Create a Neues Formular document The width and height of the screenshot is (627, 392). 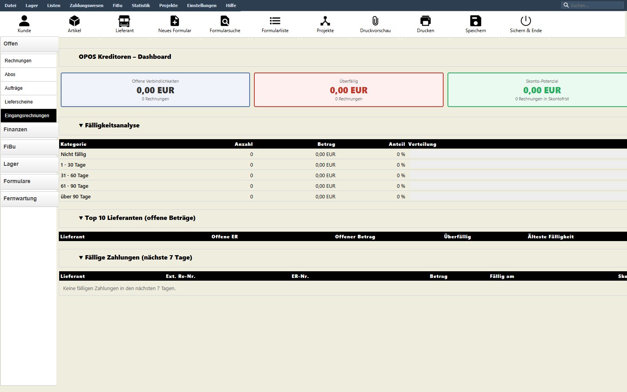coord(175,21)
